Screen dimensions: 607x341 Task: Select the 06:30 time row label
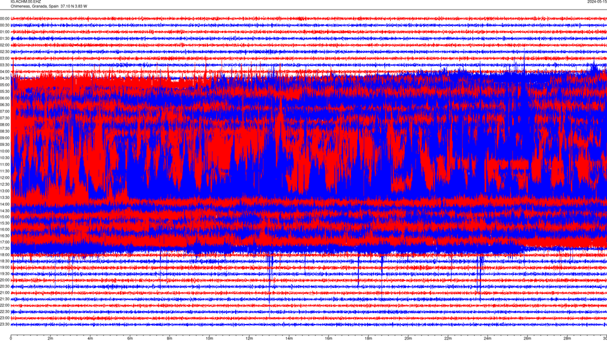(4, 105)
